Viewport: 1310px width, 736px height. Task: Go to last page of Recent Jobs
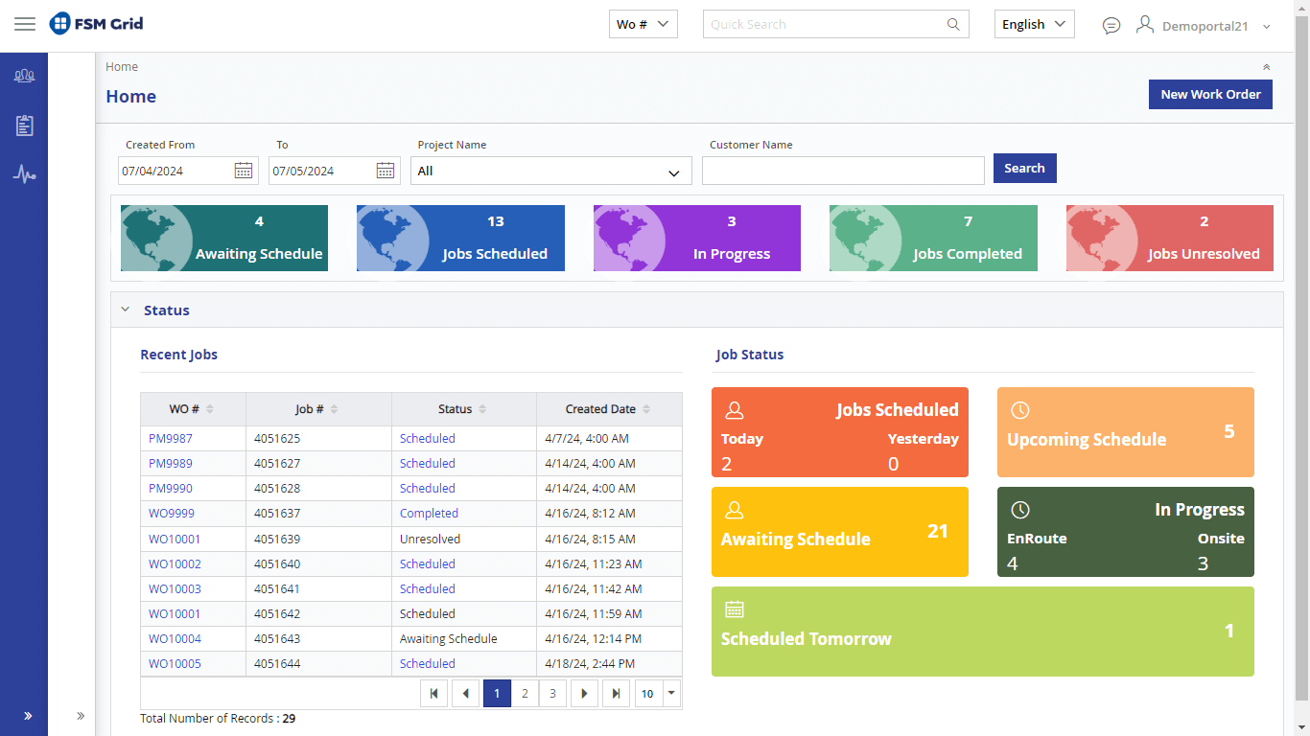(616, 694)
